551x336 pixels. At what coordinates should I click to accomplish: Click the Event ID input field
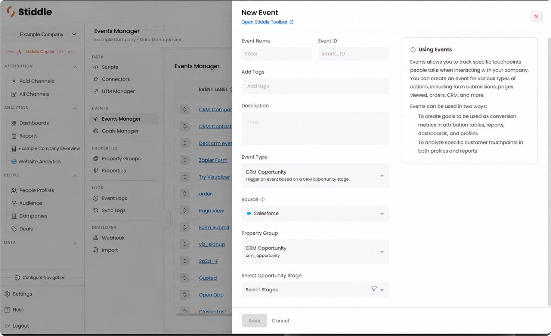pos(353,54)
